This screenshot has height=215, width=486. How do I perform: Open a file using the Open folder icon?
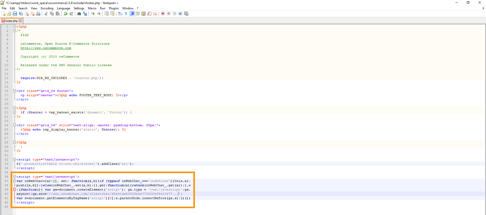click(9, 14)
